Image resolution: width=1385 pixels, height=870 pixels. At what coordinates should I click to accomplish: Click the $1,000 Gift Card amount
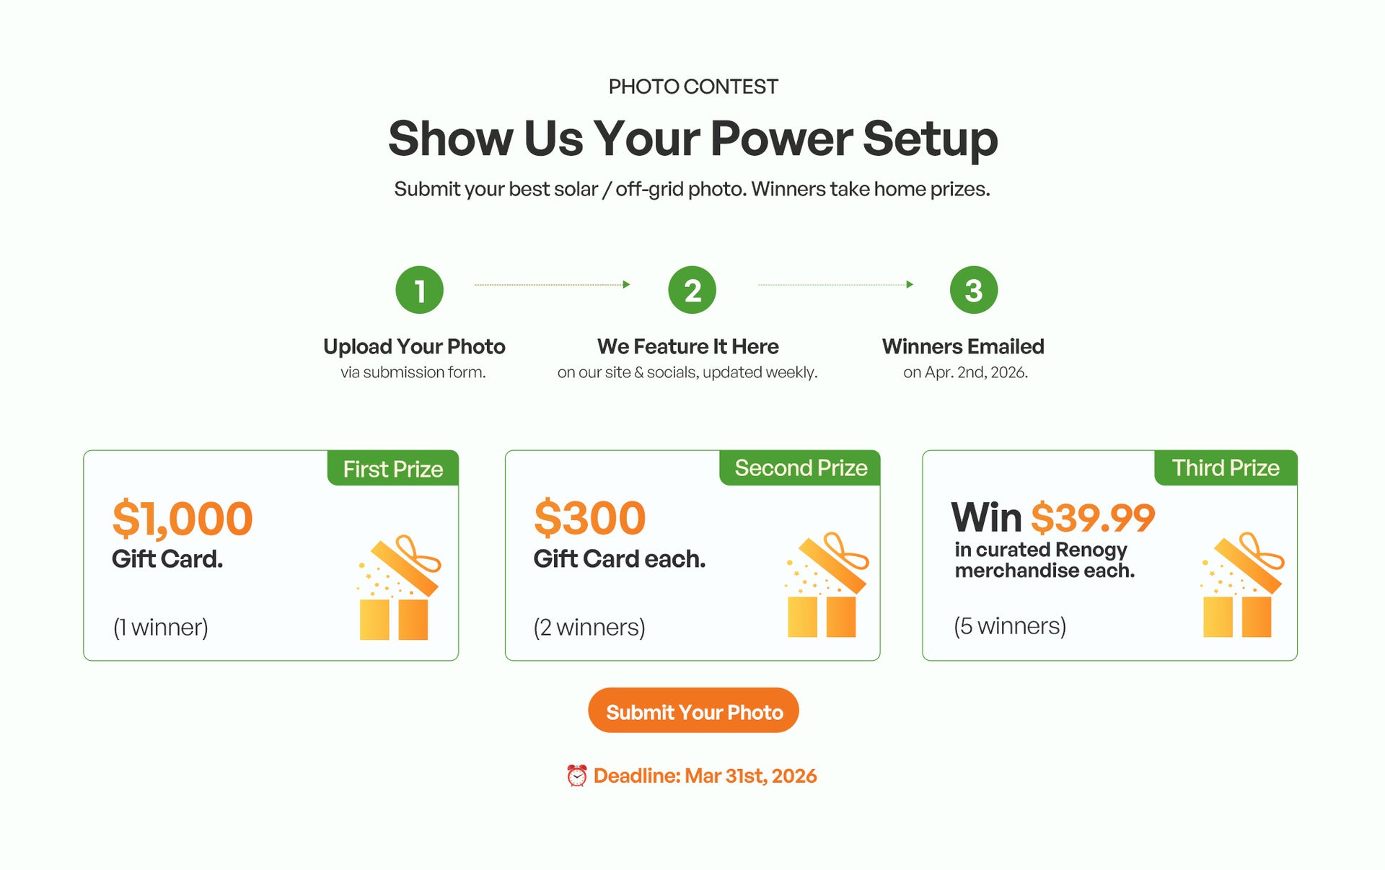point(183,518)
